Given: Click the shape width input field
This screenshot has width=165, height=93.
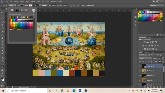Looking at the screenshot, I should (54, 5).
